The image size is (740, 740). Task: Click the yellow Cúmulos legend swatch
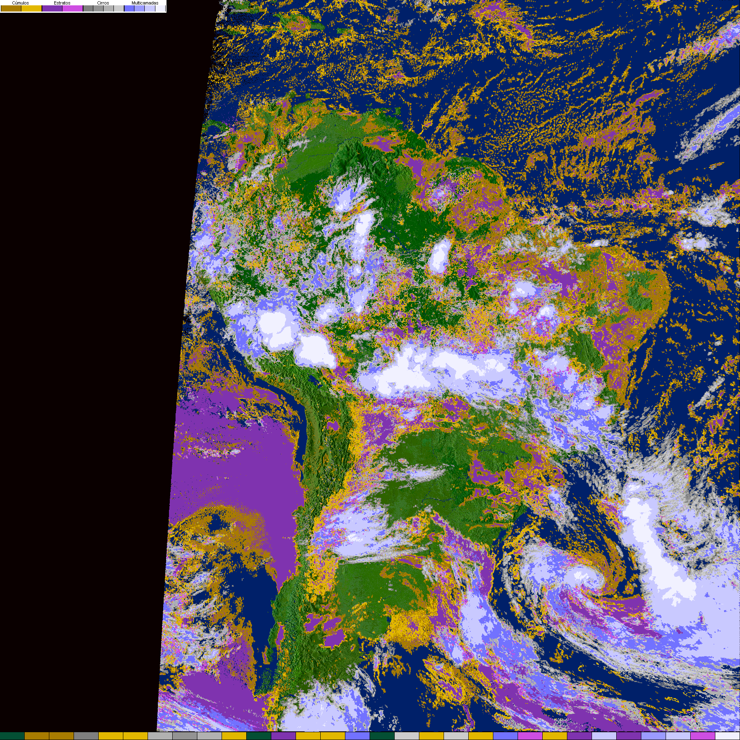(x=32, y=9)
